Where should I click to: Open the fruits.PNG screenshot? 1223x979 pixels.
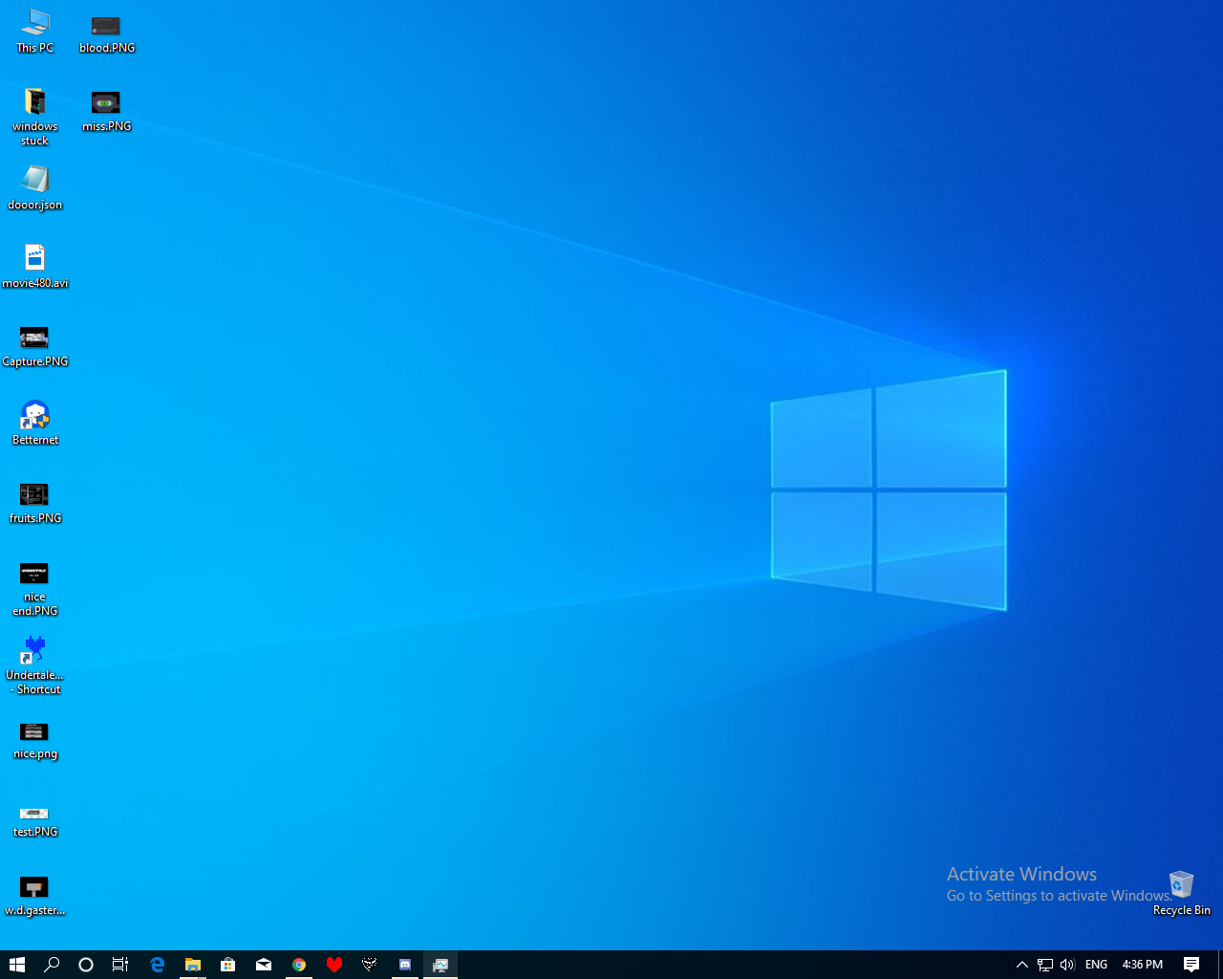[x=34, y=494]
